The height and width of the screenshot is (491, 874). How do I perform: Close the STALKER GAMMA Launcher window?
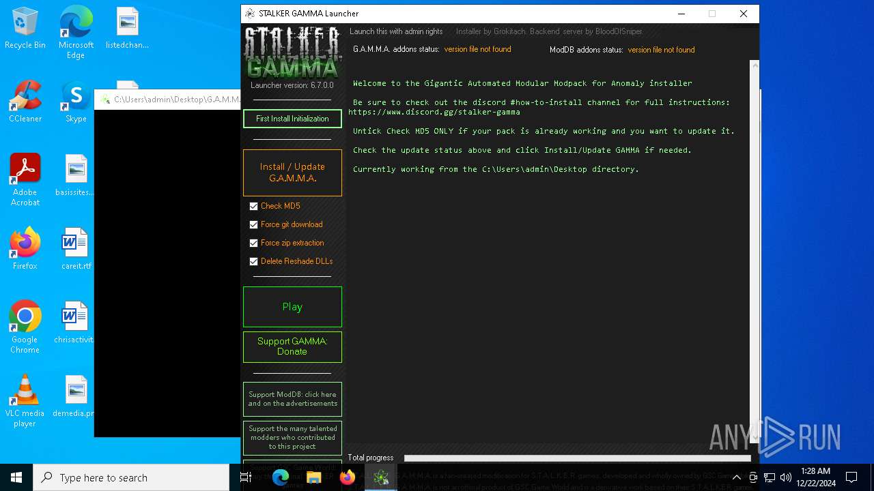click(744, 14)
